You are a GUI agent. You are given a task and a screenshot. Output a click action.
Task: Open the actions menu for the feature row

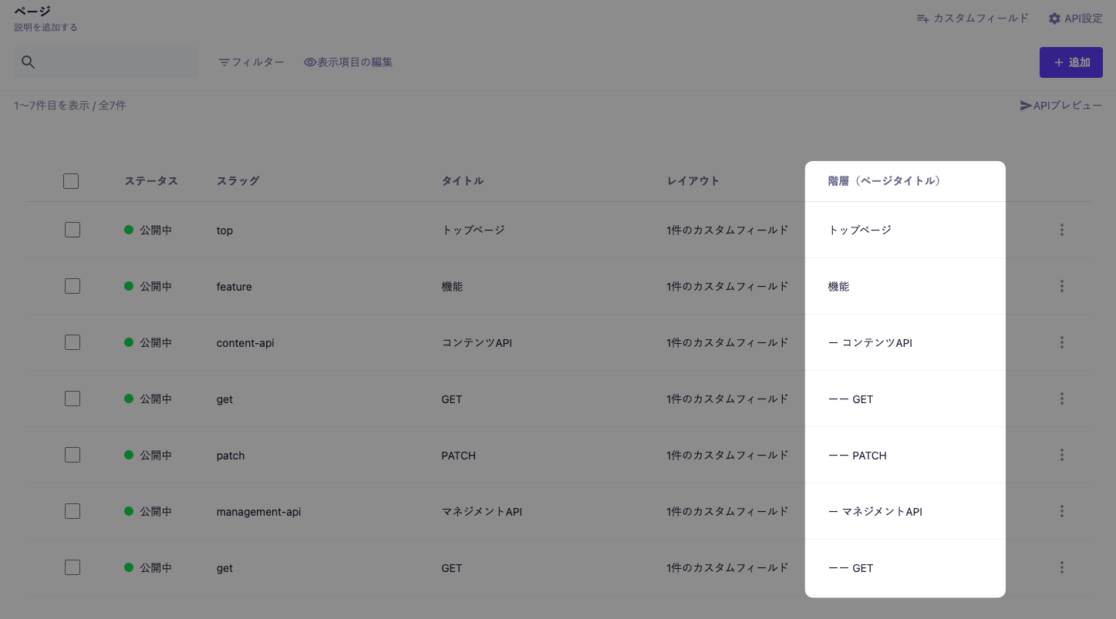click(1062, 285)
